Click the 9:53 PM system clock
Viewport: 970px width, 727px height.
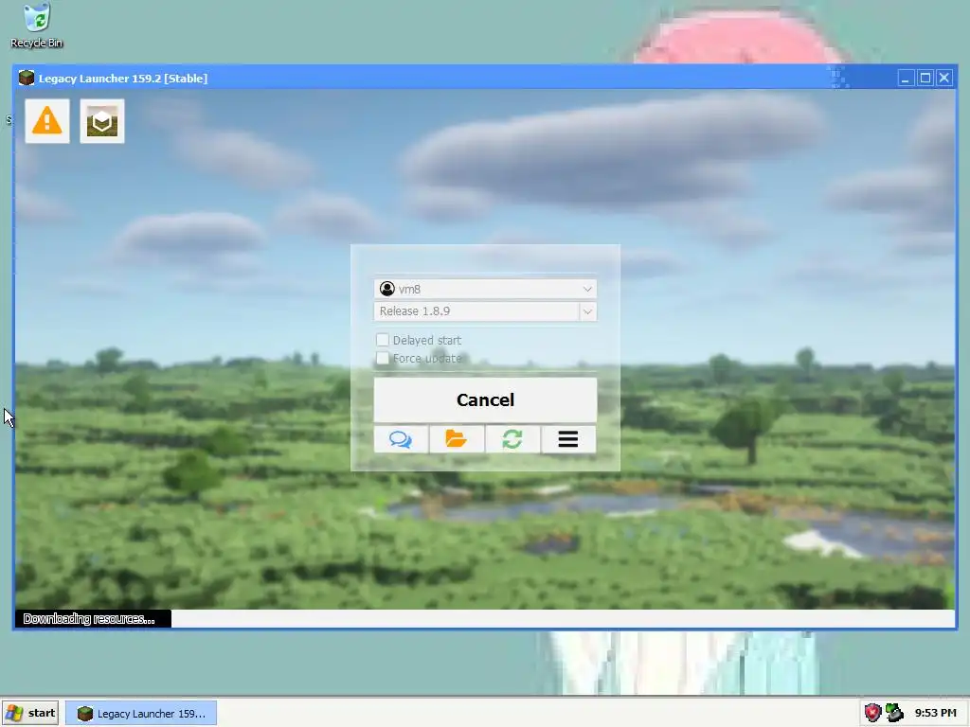935,713
